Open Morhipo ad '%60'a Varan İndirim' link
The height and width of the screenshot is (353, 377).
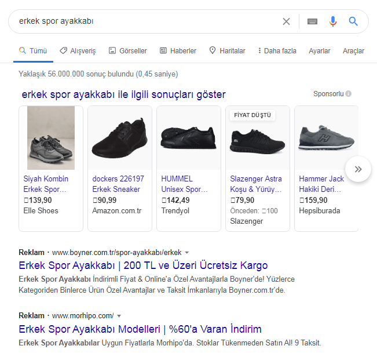[x=140, y=329]
